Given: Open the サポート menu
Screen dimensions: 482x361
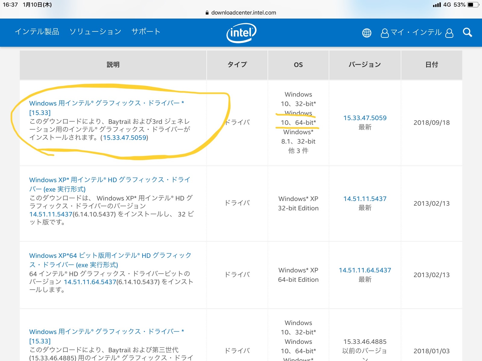Looking at the screenshot, I should coord(146,32).
